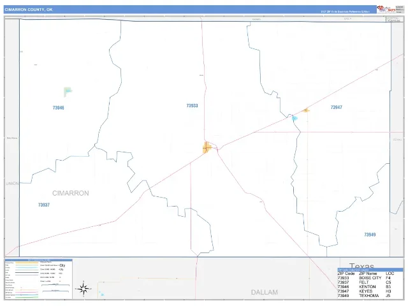The height and width of the screenshot is (306, 408).
Task: Click 73933 in the ZIP index table
Action: click(343, 278)
